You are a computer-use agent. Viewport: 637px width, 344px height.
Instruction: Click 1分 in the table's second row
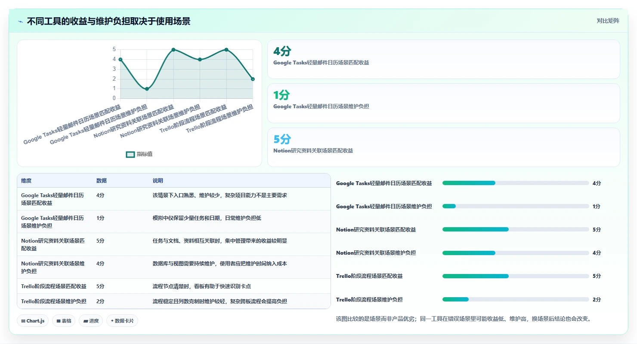pyautogui.click(x=100, y=218)
